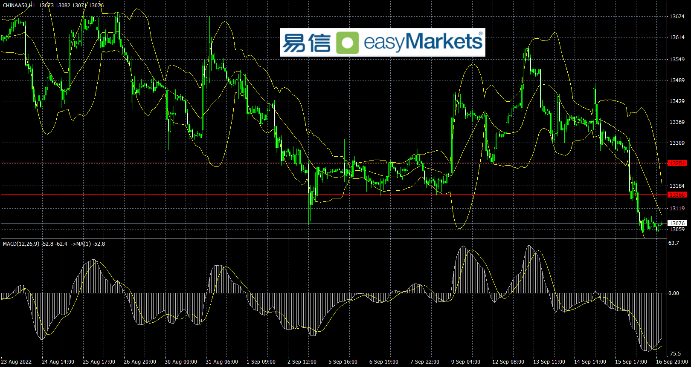Click the 13309 price axis value
Viewport: 691px width, 367px height.
coord(677,143)
